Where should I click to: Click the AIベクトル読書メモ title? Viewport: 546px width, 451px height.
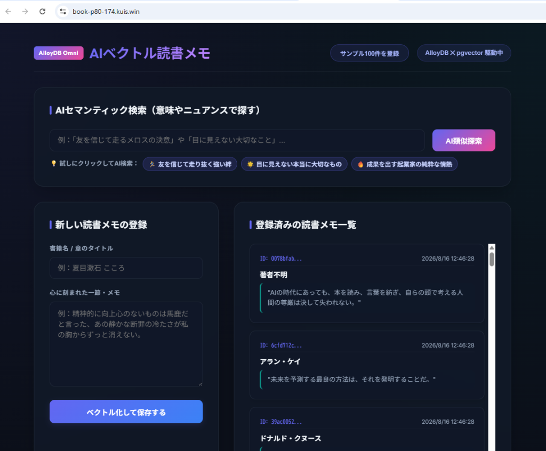150,53
